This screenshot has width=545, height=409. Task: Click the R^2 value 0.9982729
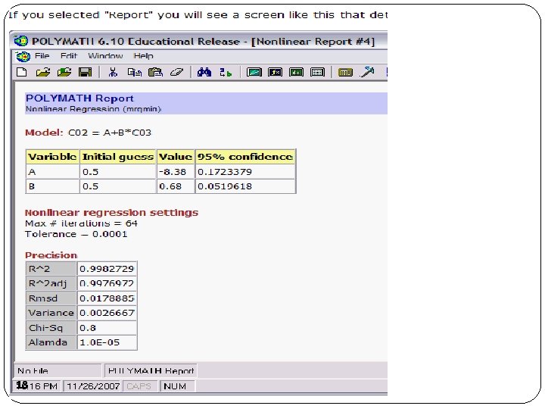pos(107,268)
